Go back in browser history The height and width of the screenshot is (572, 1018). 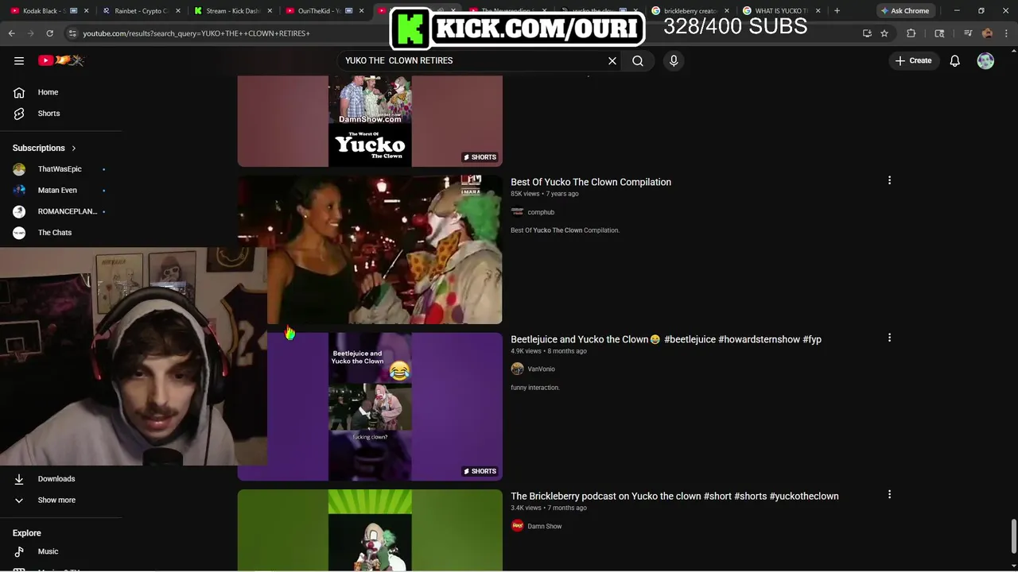click(11, 33)
